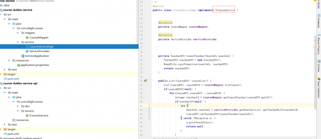This screenshot has height=139, width=321.
Task: Open the CourseMapper interface file
Action: tap(39, 38)
